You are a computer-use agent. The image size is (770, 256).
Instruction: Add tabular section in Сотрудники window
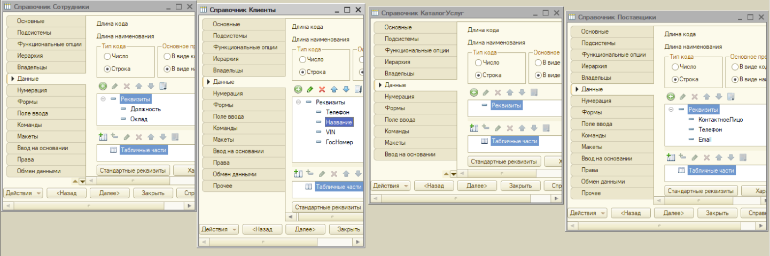point(103,137)
